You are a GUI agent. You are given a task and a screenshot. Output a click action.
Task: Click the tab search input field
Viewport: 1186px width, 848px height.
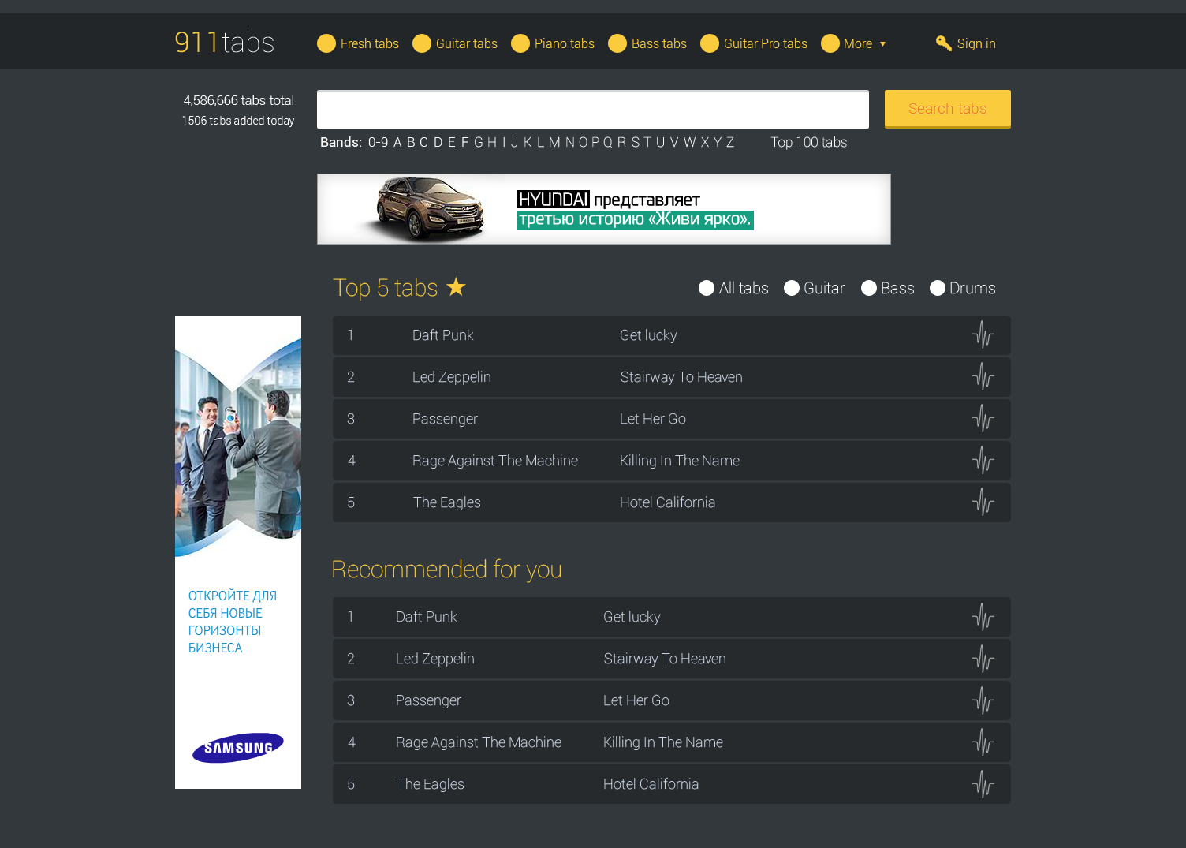tap(592, 110)
